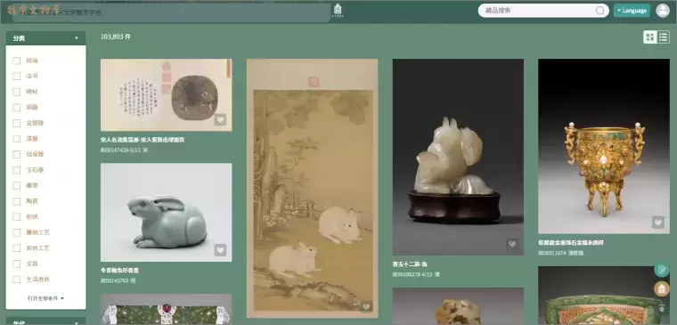The image size is (677, 325).
Task: Click accession number text 故00100278-4/12 清
Action: pos(416,274)
